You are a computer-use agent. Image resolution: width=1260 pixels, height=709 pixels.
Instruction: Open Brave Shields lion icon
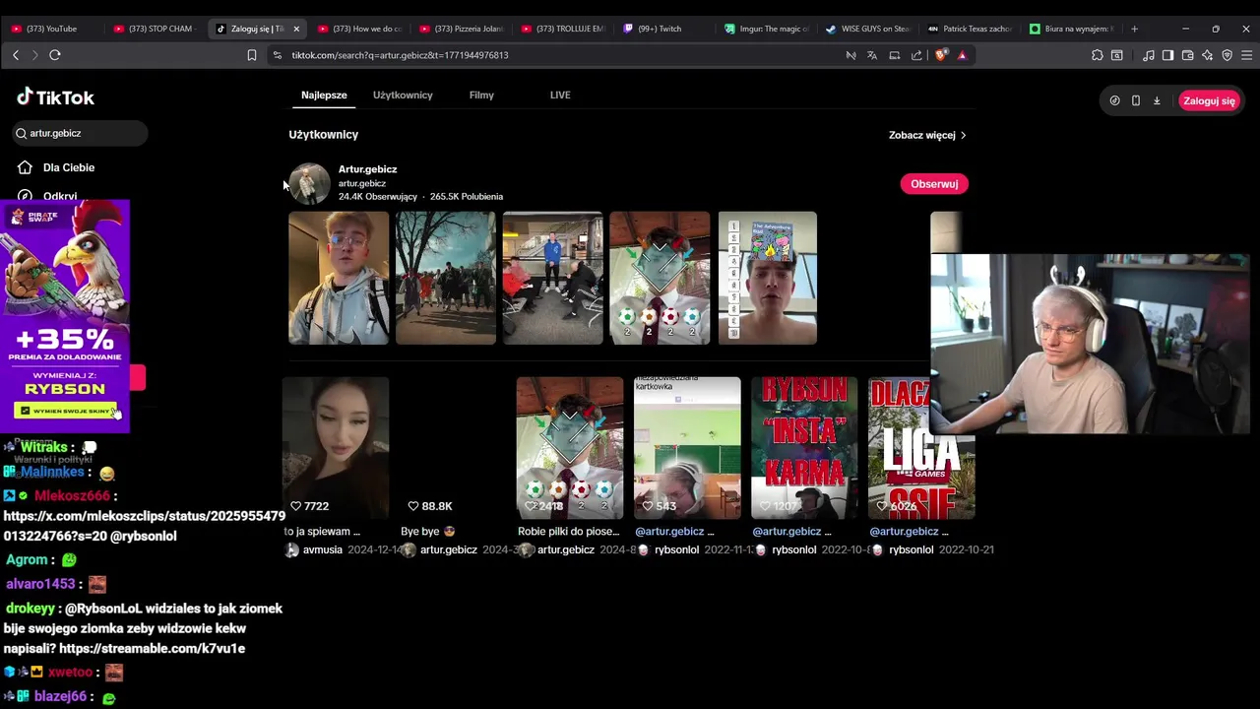coord(941,55)
